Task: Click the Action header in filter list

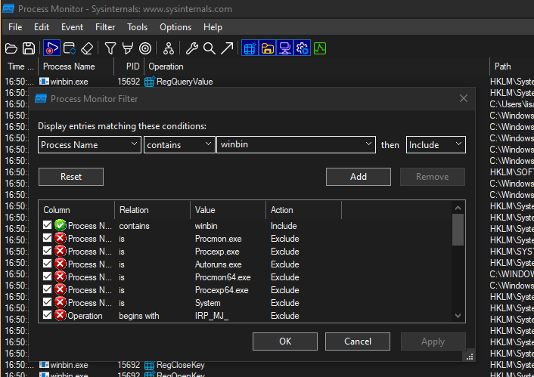Action: (304, 210)
